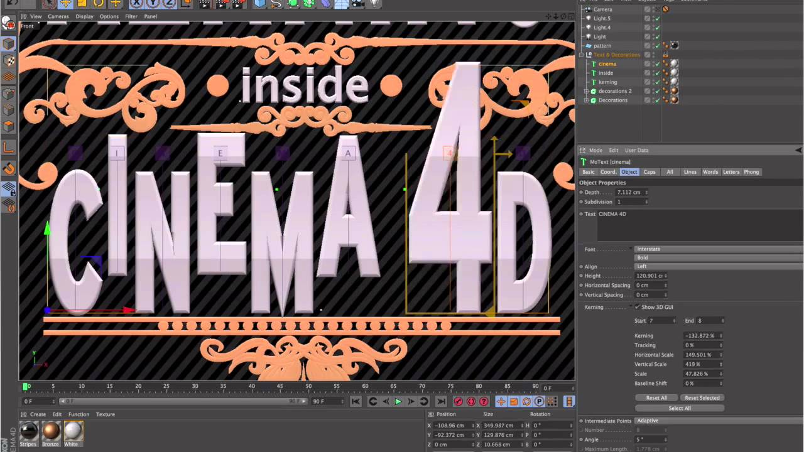Step to the next frame
Screen dimensions: 804x452
click(411, 402)
